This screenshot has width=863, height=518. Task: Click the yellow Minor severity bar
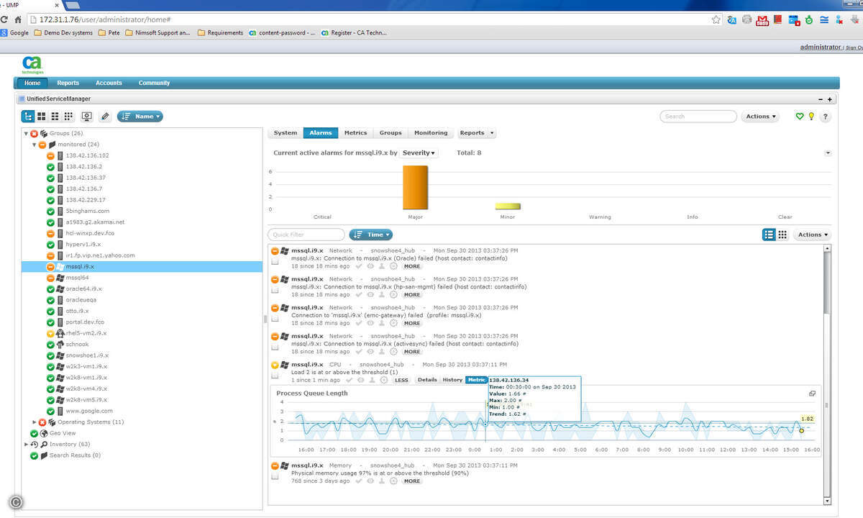pos(508,206)
